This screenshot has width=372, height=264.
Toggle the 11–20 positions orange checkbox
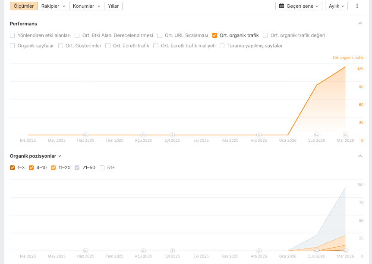(x=54, y=168)
